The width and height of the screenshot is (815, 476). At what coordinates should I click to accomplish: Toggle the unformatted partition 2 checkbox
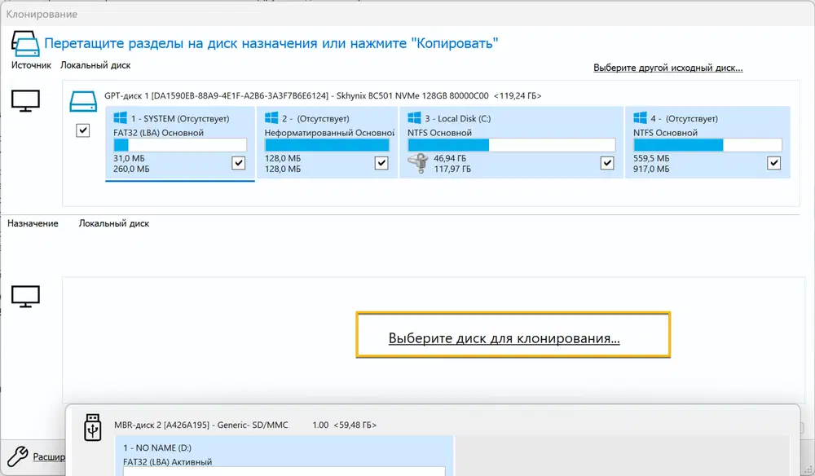pyautogui.click(x=381, y=163)
